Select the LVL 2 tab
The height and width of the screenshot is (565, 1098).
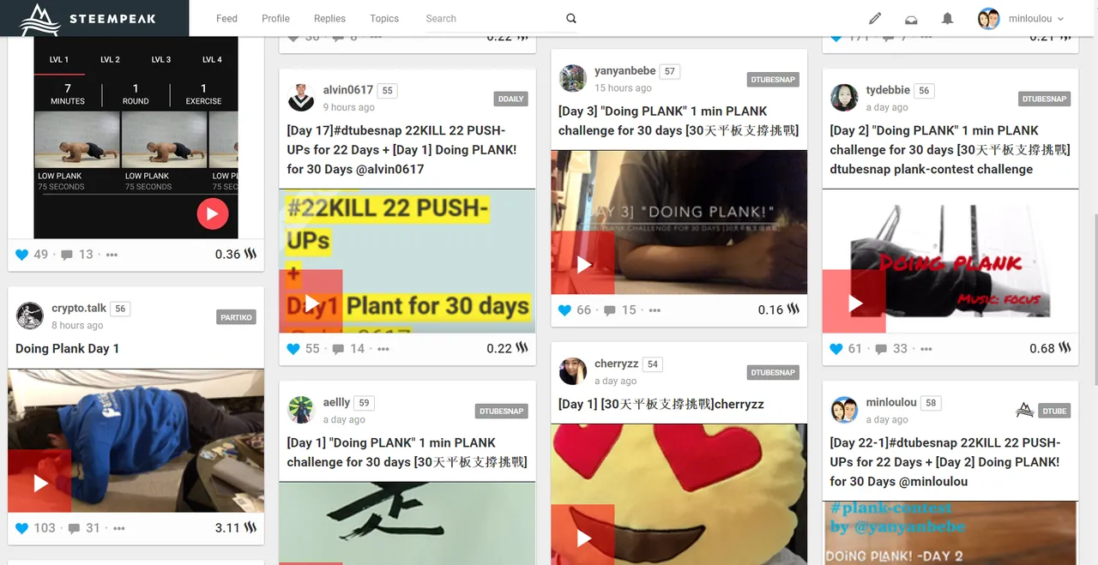pyautogui.click(x=110, y=60)
